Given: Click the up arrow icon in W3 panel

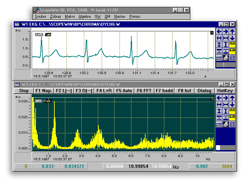Looking at the screenshot, I should 232,98.
